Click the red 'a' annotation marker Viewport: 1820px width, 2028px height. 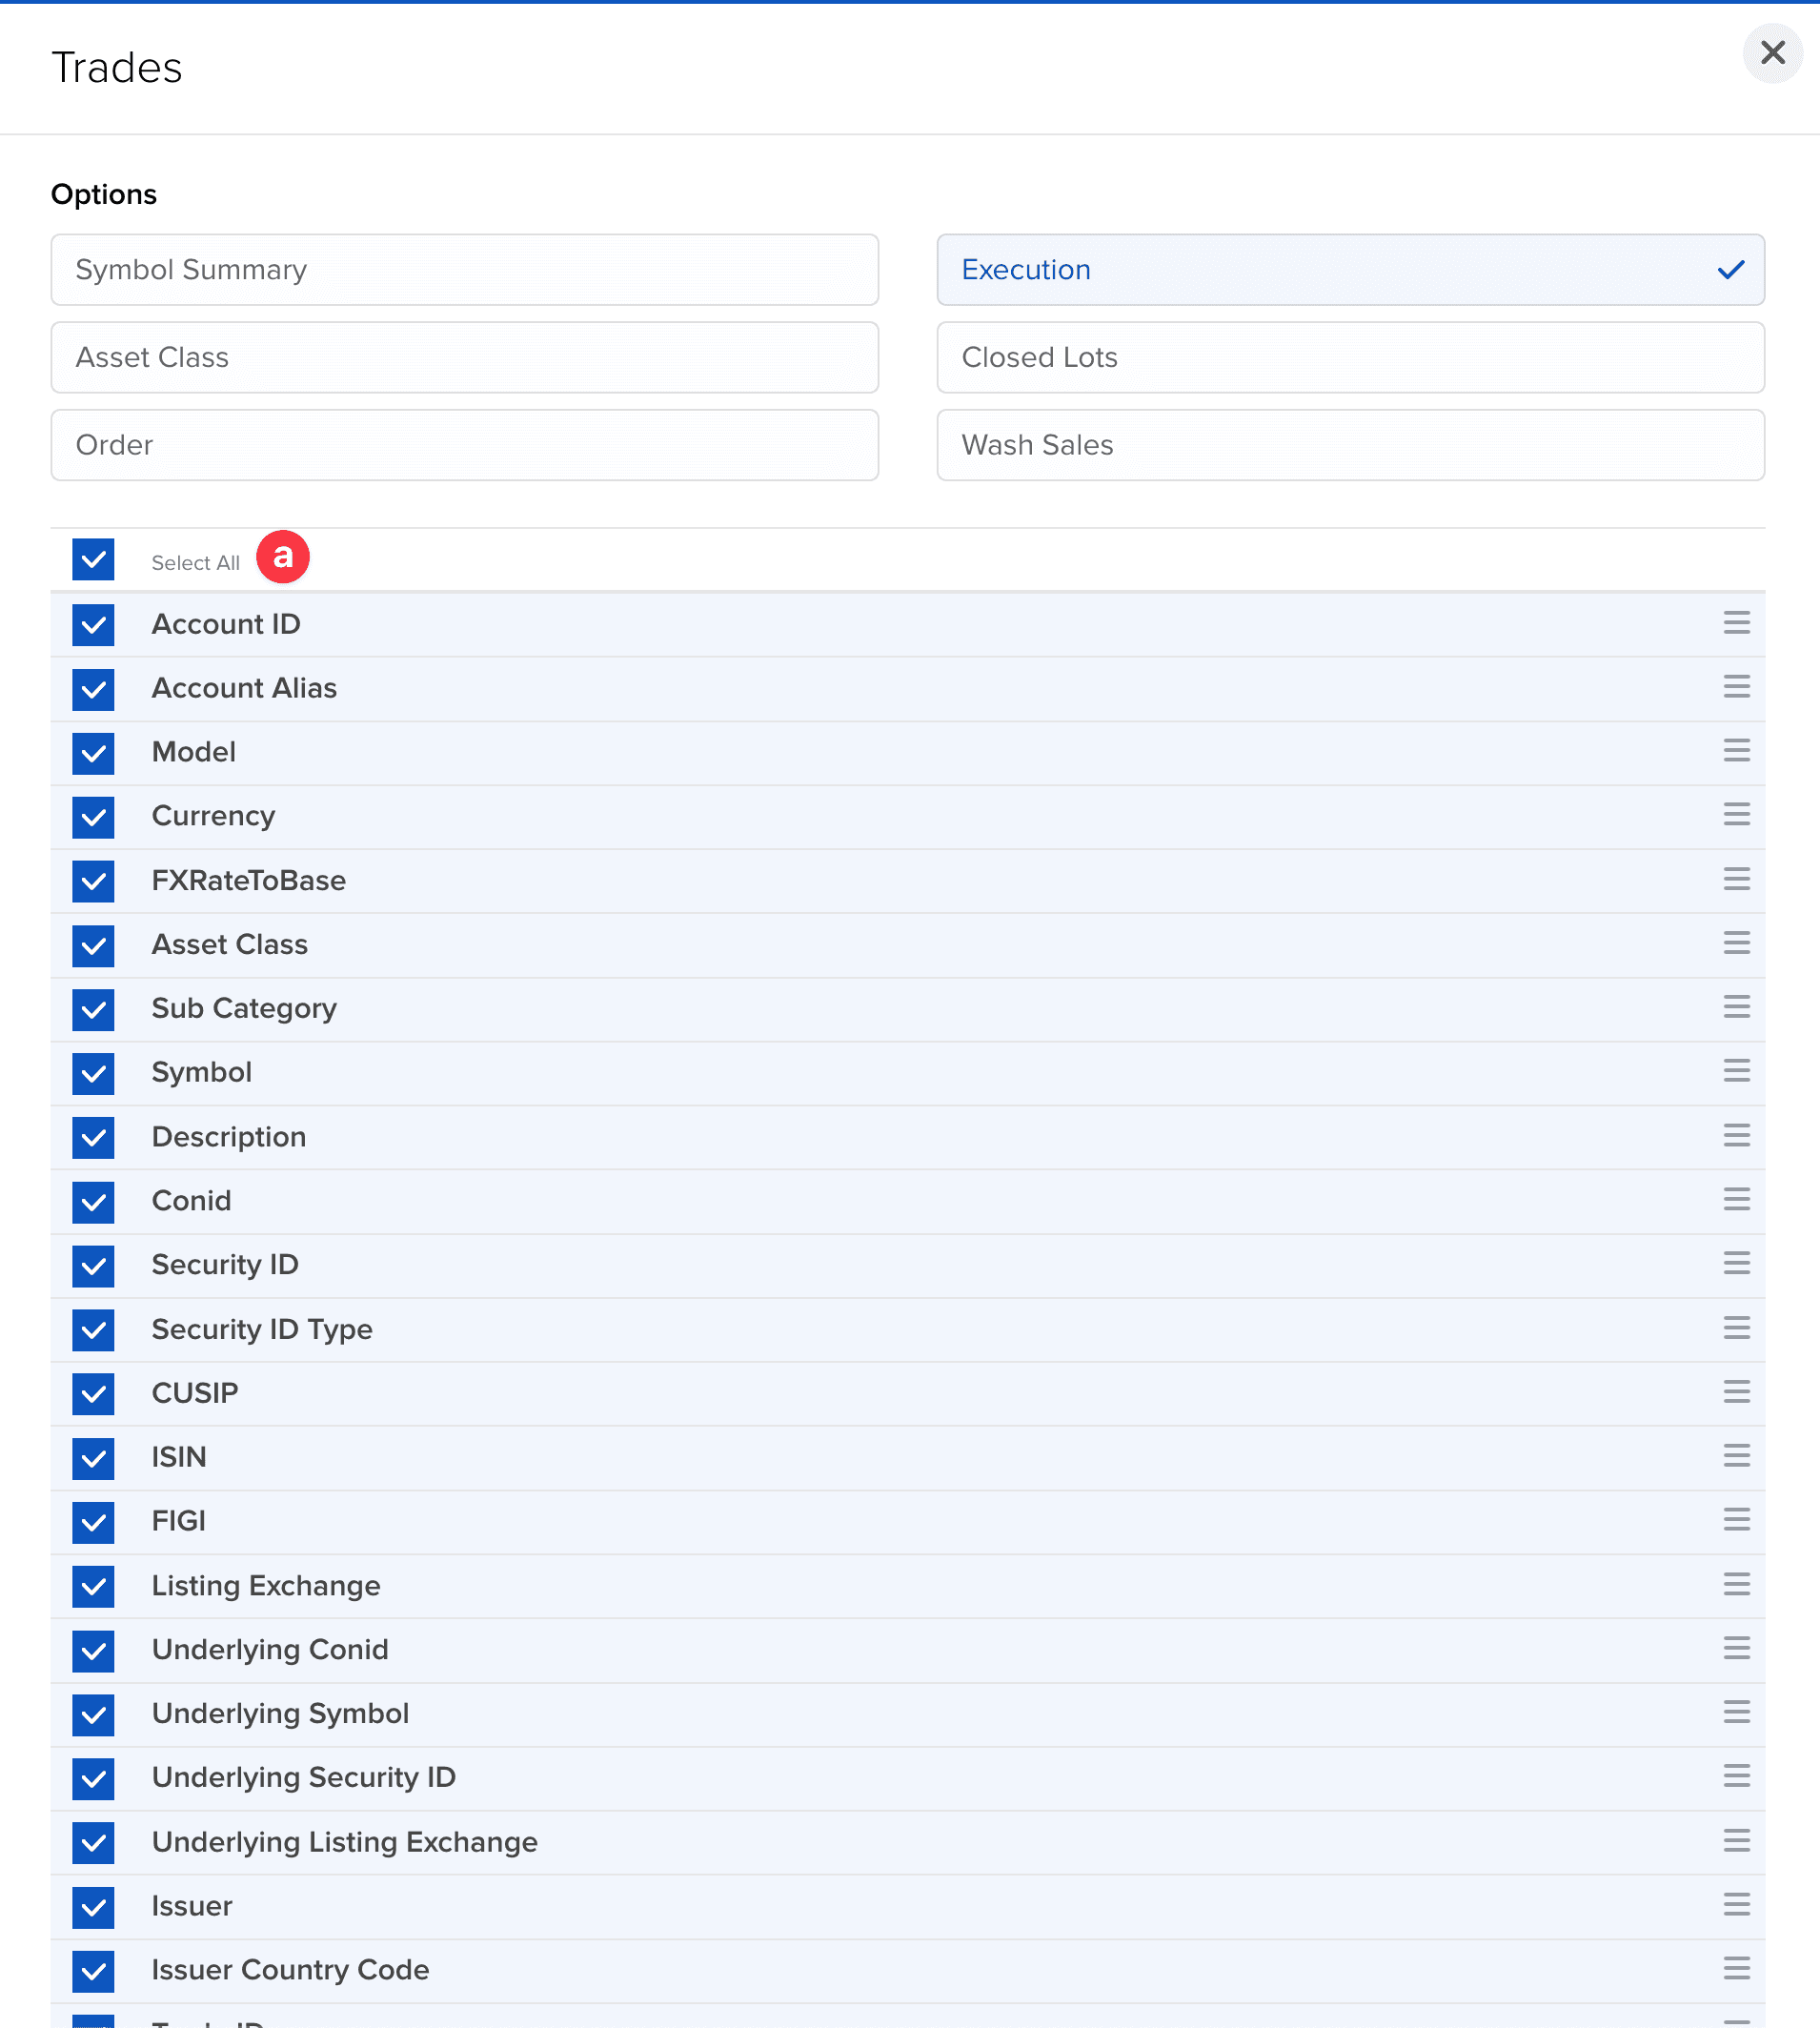[283, 557]
